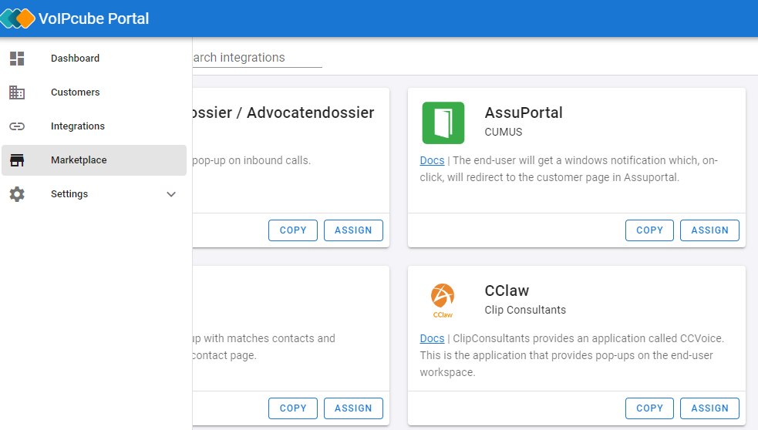Select the Customers building icon
The height and width of the screenshot is (430, 758).
tap(17, 92)
